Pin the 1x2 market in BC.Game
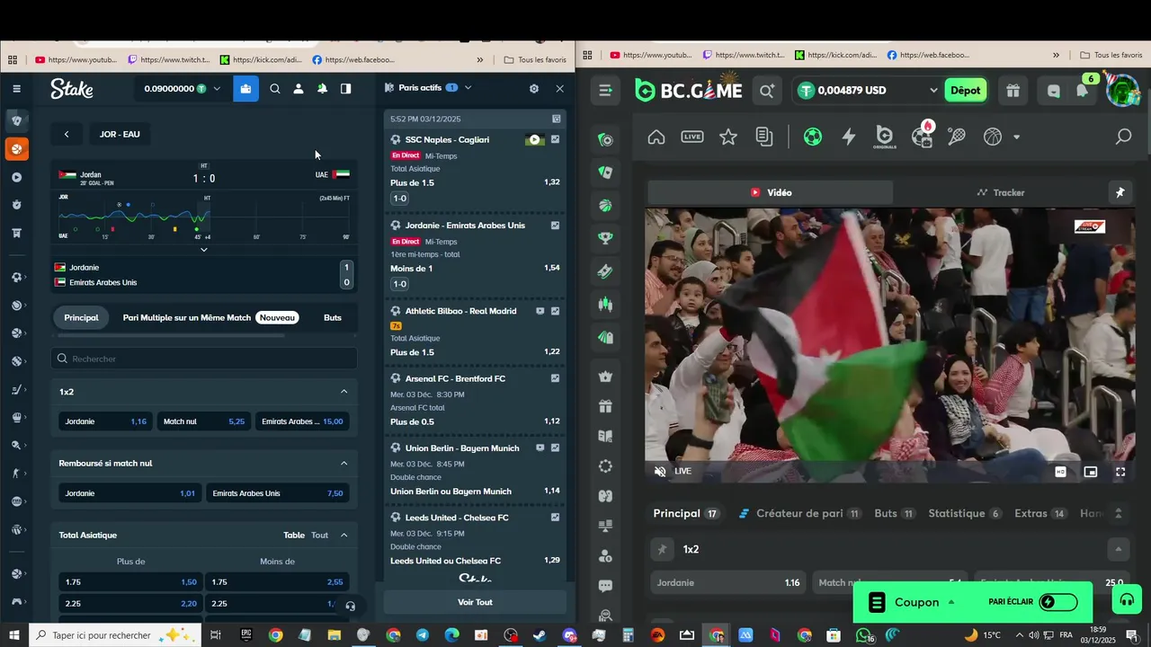 click(663, 549)
